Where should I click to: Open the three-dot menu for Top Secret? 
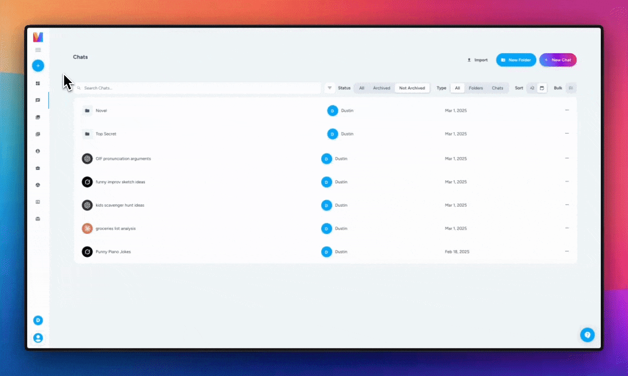pyautogui.click(x=567, y=134)
